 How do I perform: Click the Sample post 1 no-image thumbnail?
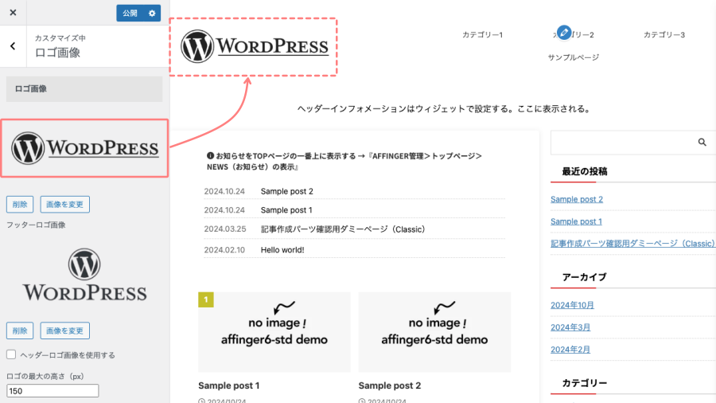[274, 331]
